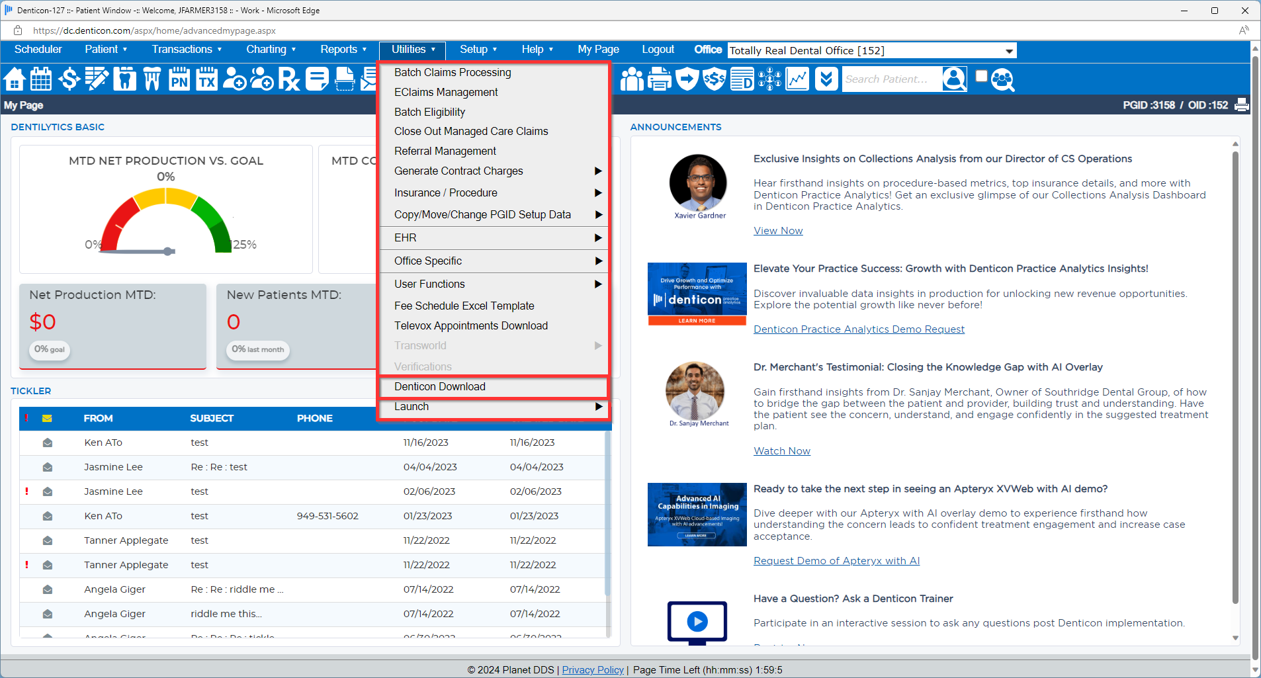Click the dollar sign transactions icon
Viewport: 1261px width, 678px height.
coord(69,79)
